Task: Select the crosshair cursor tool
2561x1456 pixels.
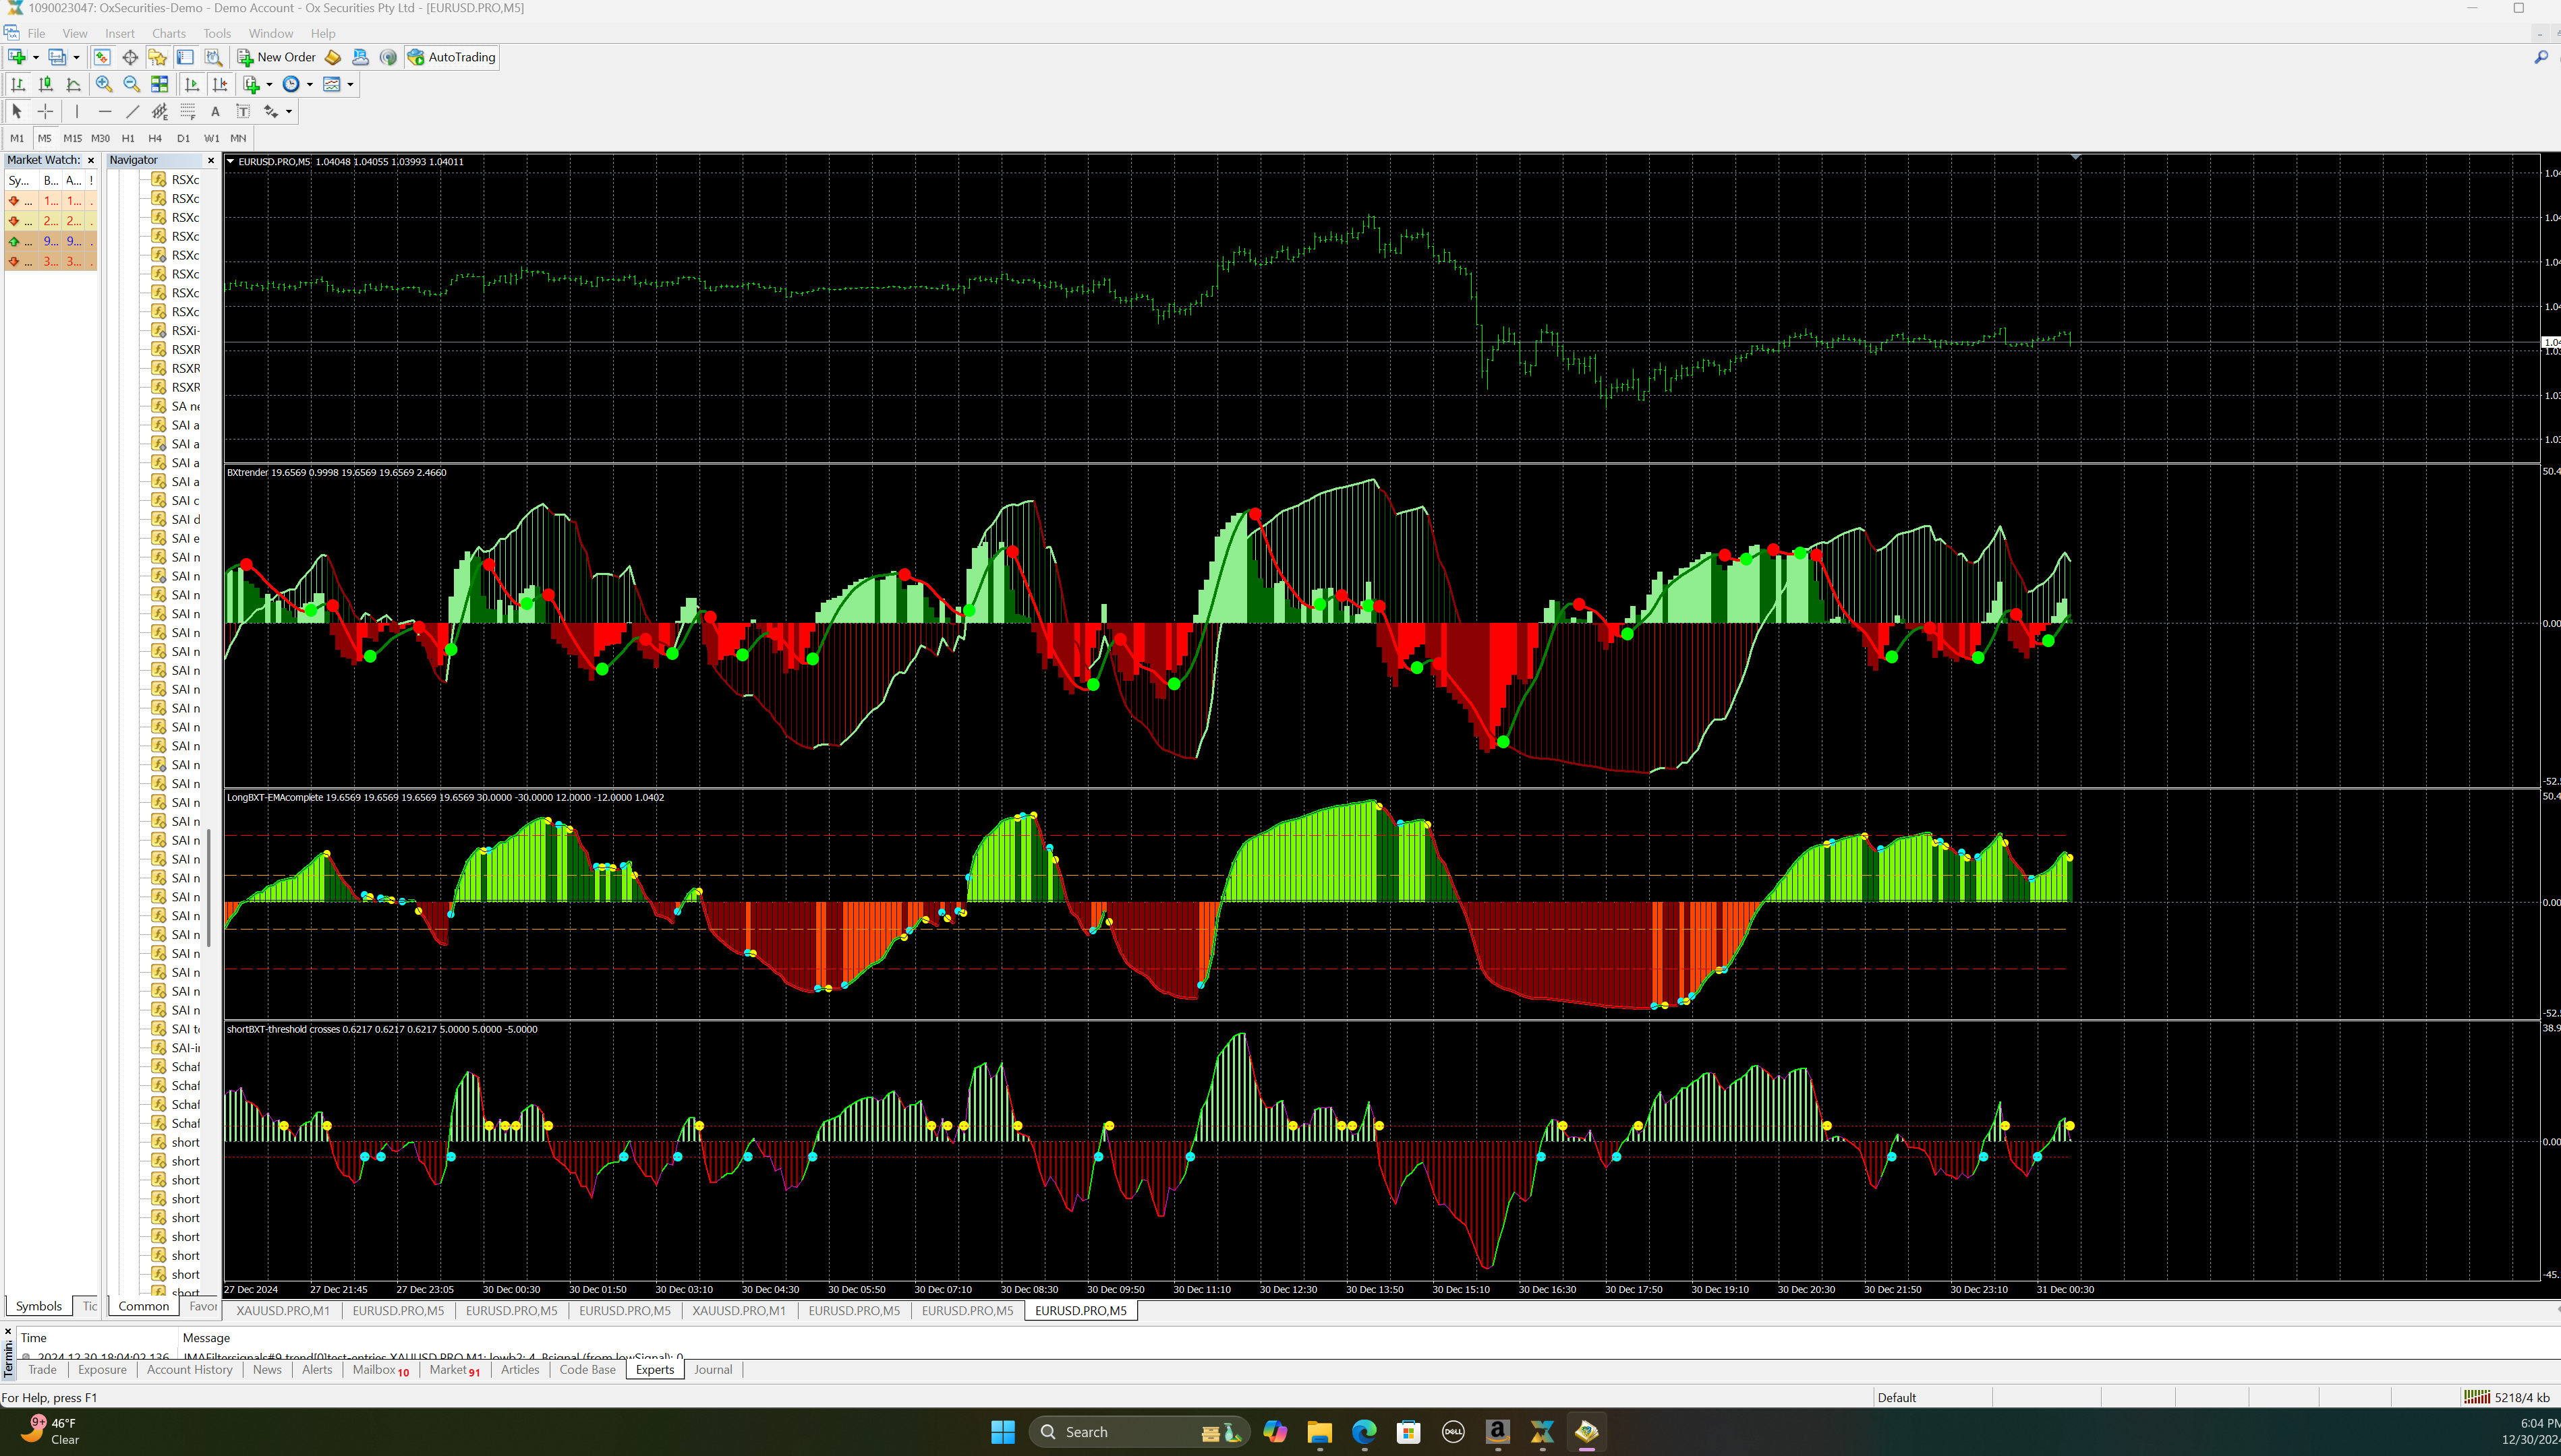Action: 45,111
